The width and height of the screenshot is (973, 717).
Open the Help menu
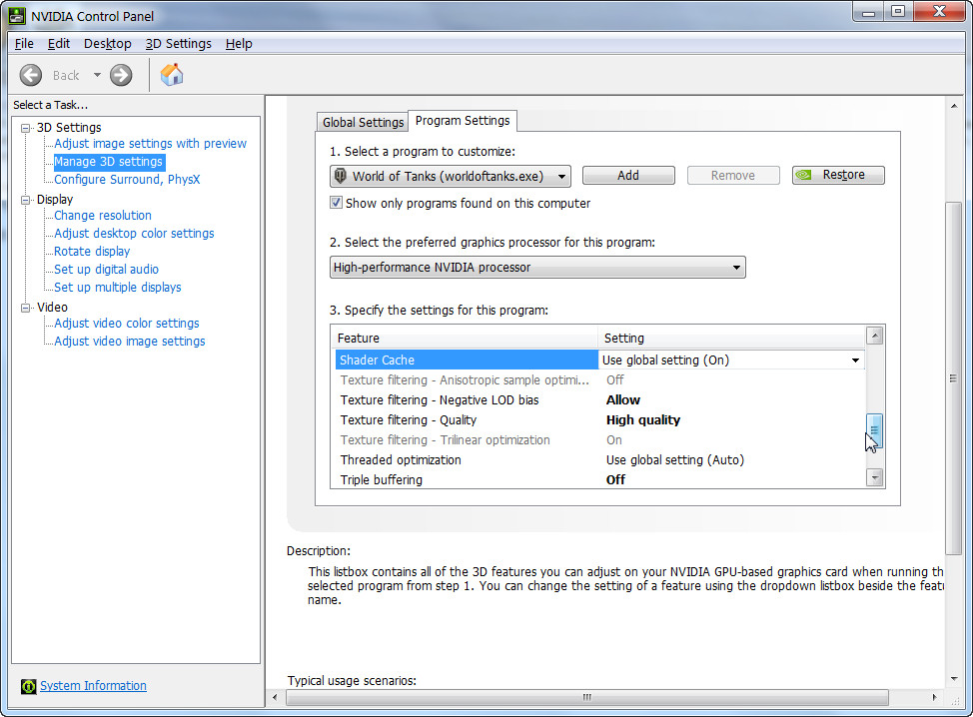point(239,43)
